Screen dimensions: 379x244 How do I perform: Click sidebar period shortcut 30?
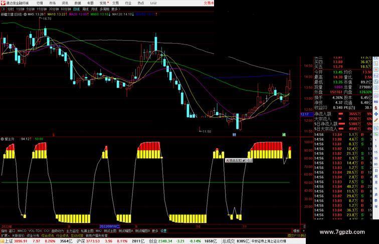(x=376, y=158)
